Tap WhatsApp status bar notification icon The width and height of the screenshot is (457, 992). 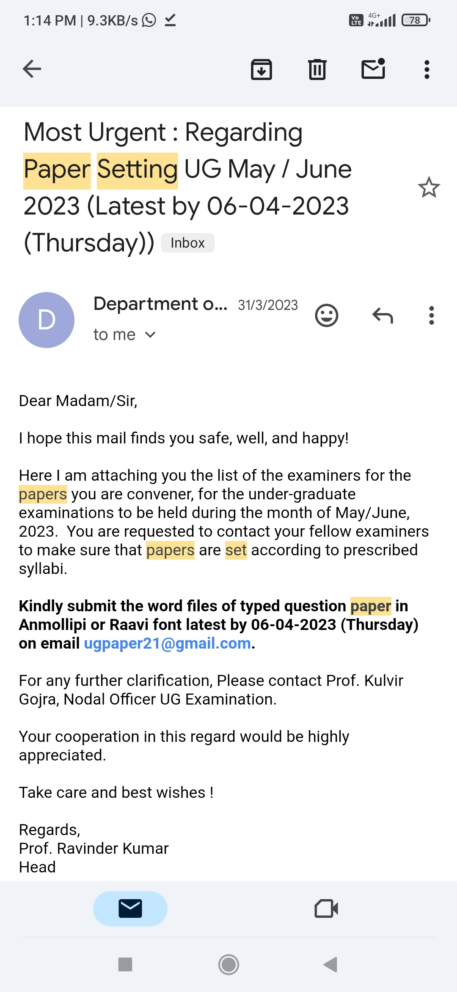[149, 20]
